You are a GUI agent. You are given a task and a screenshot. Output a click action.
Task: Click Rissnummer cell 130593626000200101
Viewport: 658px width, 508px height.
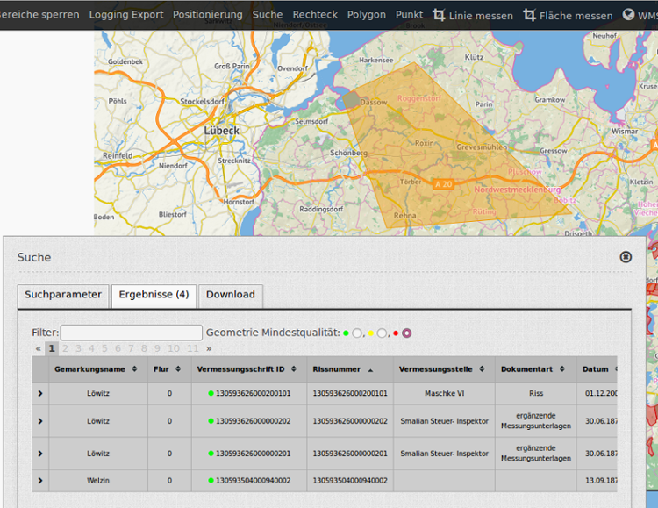point(350,393)
